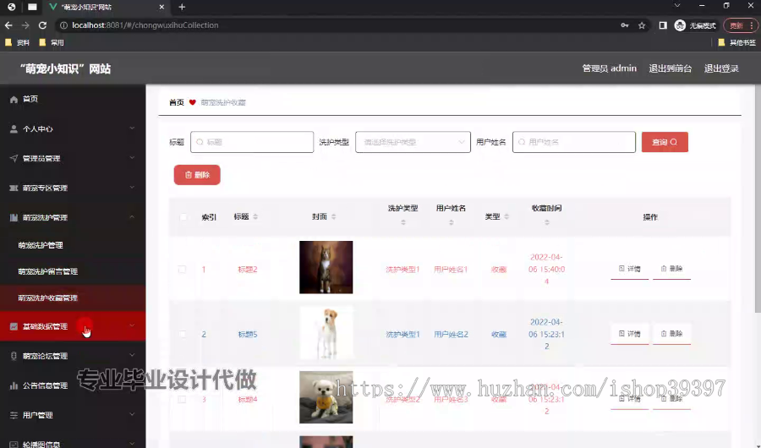Screen dimensions: 761x448
Task: Click the white puppy cover thumbnail
Action: coord(326,397)
